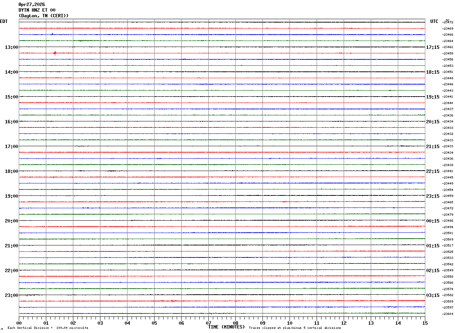Click the Traces clipped footnote text
The image size is (455, 333).
pyautogui.click(x=295, y=328)
